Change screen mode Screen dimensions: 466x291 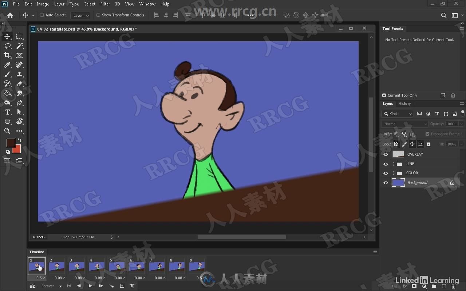pos(19,161)
